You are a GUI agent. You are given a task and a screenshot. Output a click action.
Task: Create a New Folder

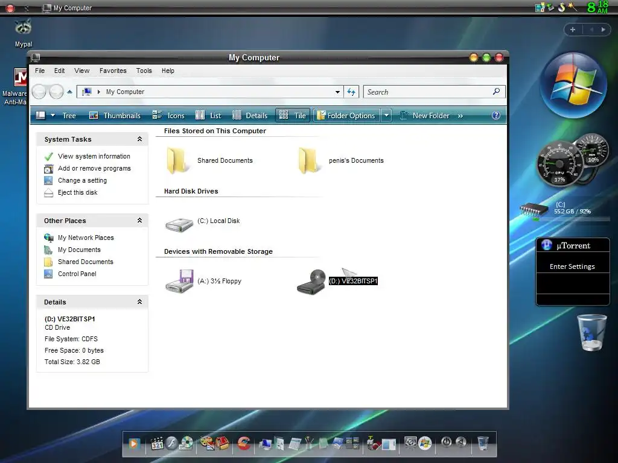coord(424,115)
